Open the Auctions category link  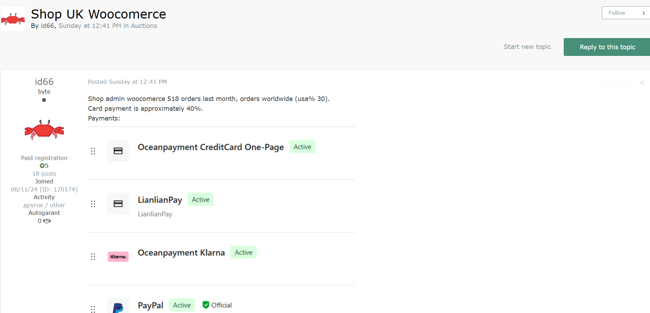144,26
